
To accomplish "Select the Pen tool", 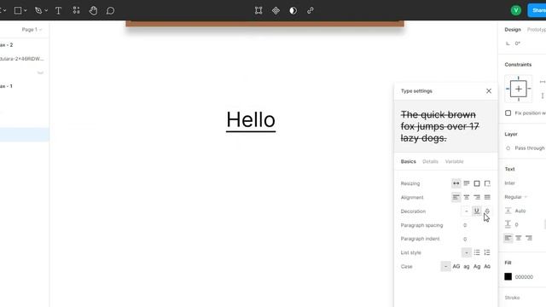I will pos(38,10).
